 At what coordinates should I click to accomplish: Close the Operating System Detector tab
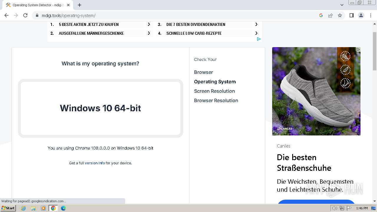pyautogui.click(x=68, y=5)
